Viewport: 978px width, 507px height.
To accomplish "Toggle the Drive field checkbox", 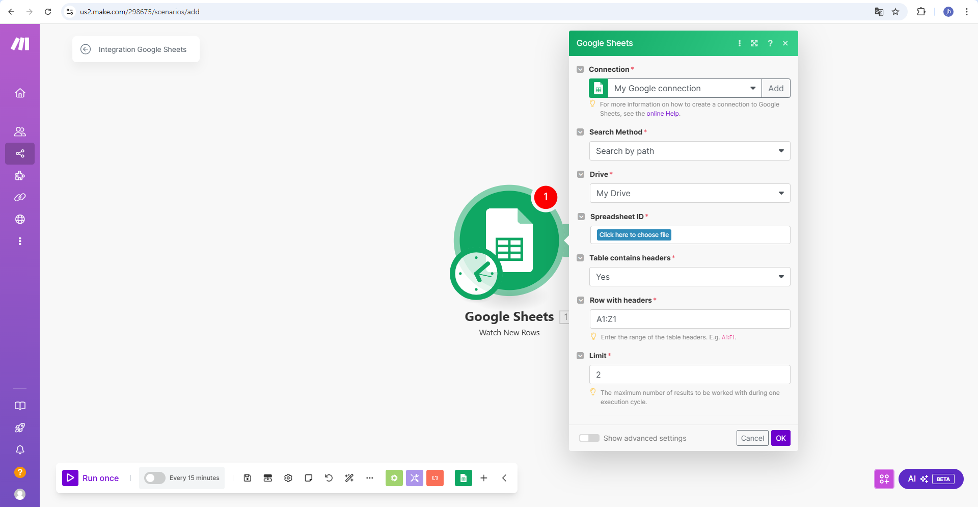I will coord(581,174).
